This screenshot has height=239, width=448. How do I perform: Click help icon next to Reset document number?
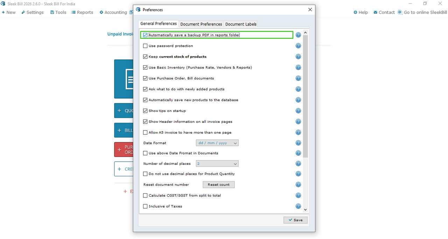[298, 184]
